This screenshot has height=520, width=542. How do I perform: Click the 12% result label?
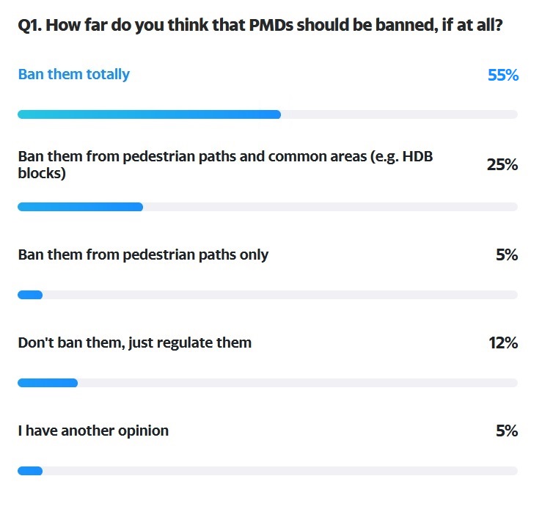click(x=503, y=343)
